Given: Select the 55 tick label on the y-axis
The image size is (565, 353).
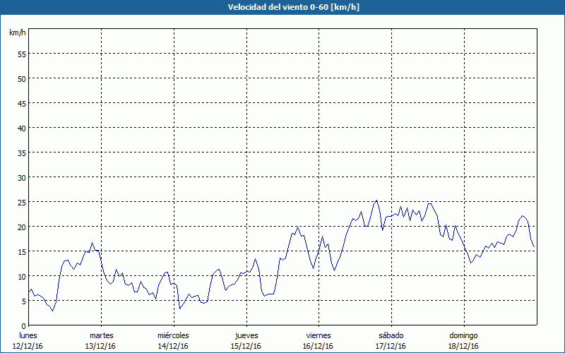Looking at the screenshot, I should pos(21,54).
